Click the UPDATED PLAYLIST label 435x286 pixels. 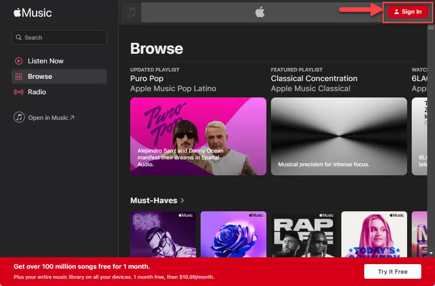155,70
